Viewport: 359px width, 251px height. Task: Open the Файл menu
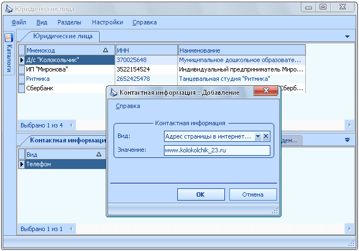tap(19, 22)
